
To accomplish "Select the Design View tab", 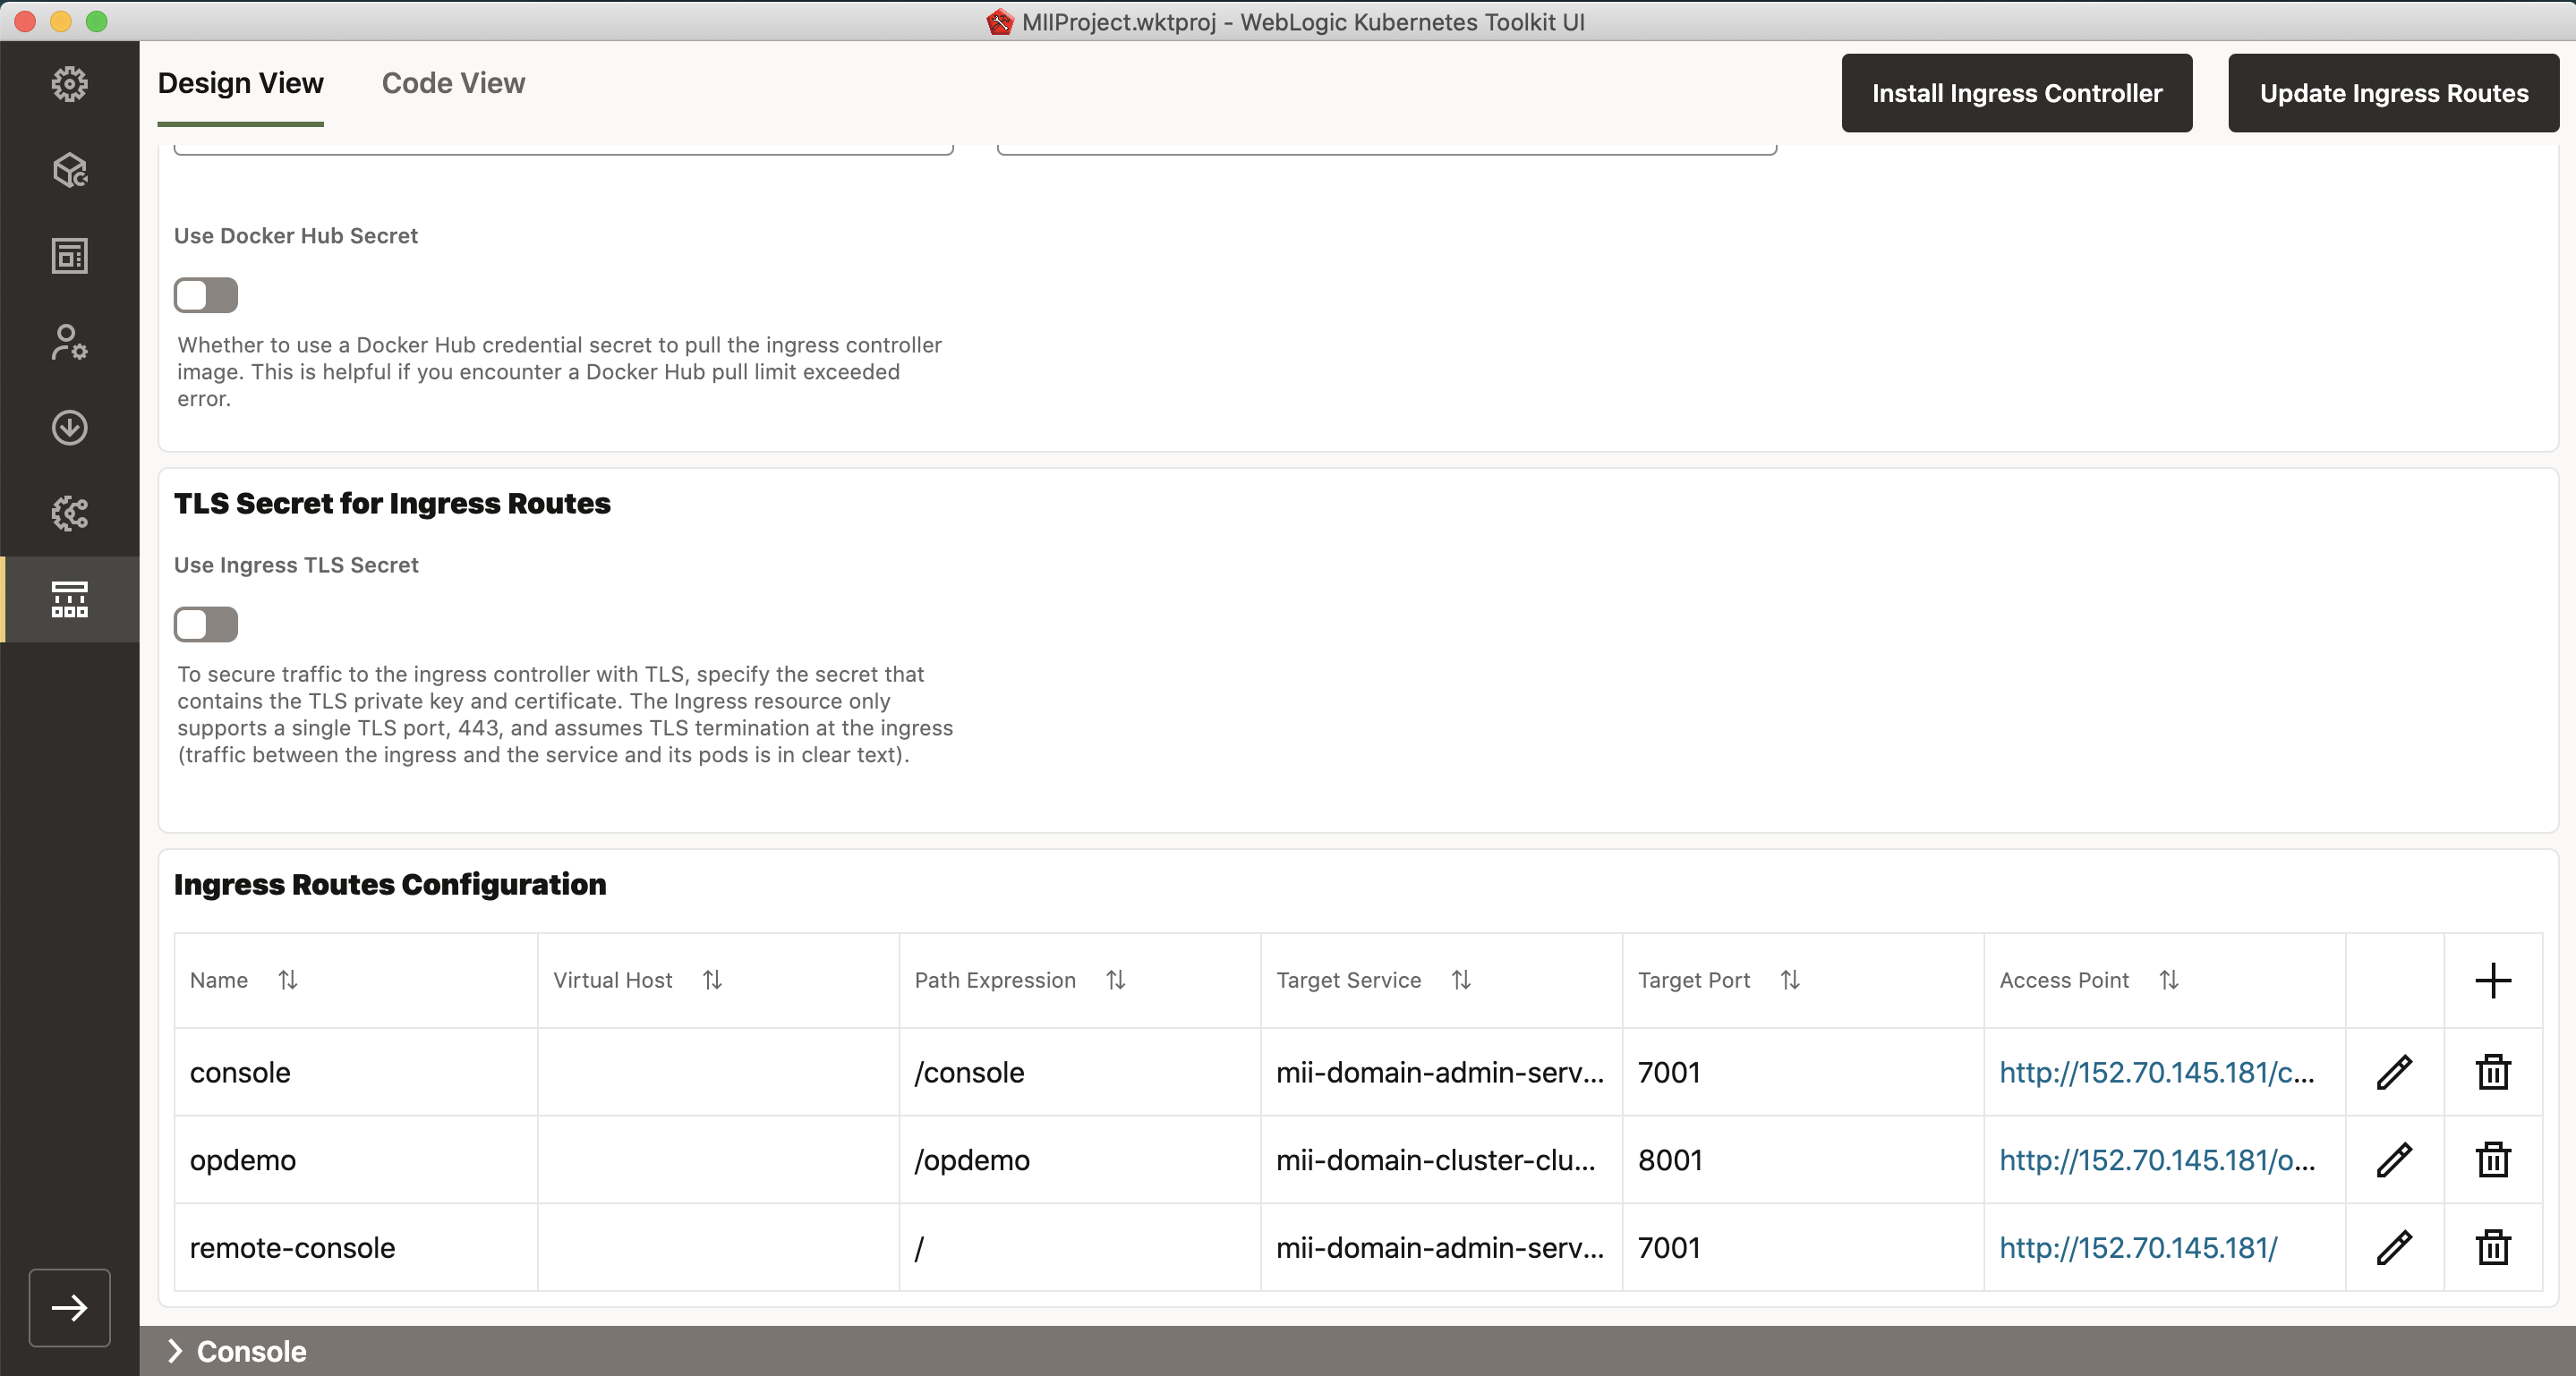I will tap(240, 84).
